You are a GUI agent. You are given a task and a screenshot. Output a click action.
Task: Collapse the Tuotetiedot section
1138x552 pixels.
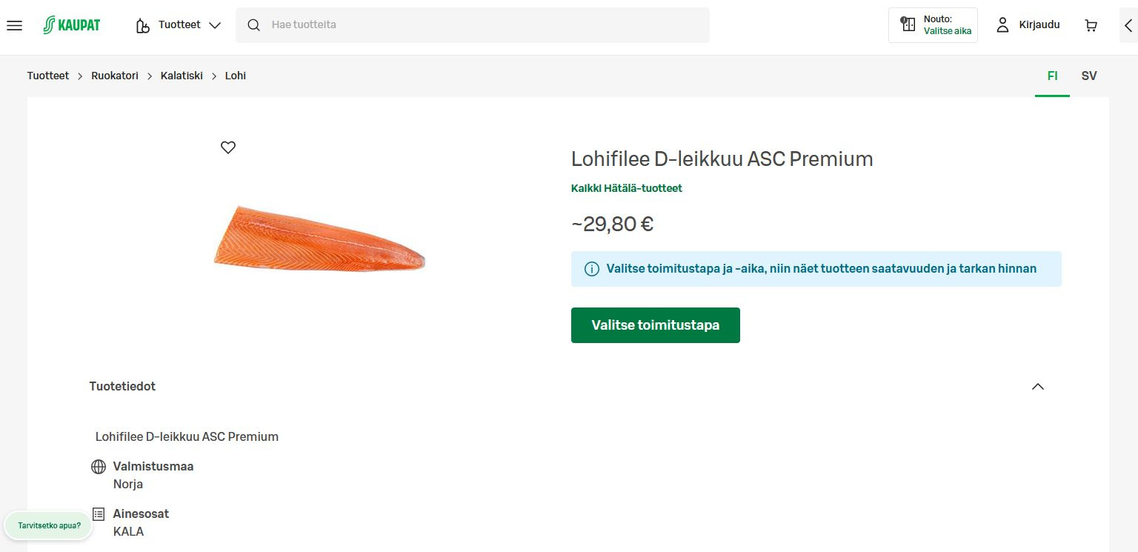pos(1037,387)
